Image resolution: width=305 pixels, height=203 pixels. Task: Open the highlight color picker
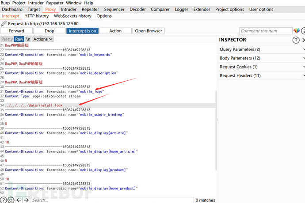297,31
